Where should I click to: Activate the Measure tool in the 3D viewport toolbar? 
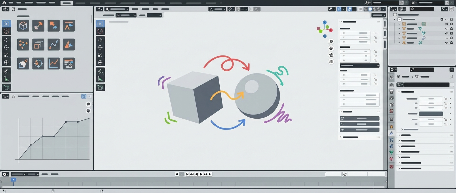pyautogui.click(x=100, y=79)
